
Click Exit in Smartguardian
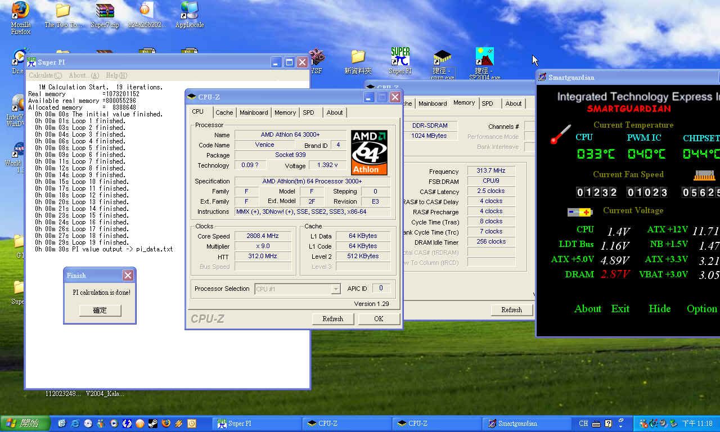620,308
